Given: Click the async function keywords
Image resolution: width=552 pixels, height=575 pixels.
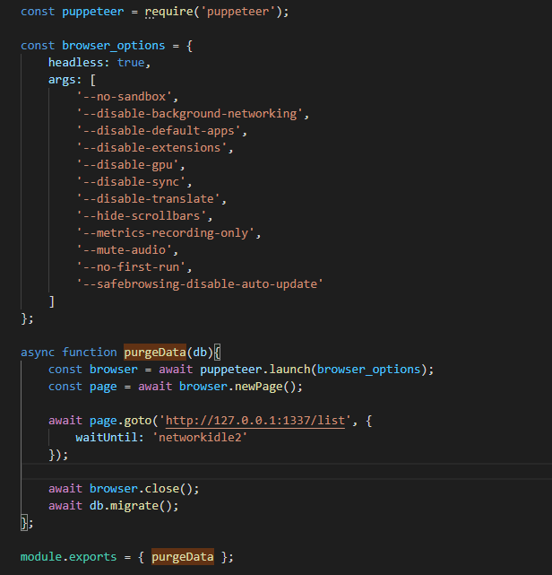Looking at the screenshot, I should coord(69,353).
